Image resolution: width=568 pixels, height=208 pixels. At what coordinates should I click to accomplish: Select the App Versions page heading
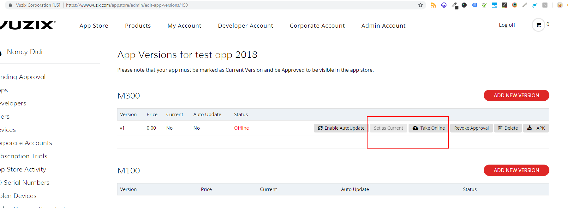pos(188,55)
